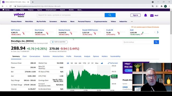Open Screeners menu item
This screenshot has height=96, width=172.
[x=53, y=22]
